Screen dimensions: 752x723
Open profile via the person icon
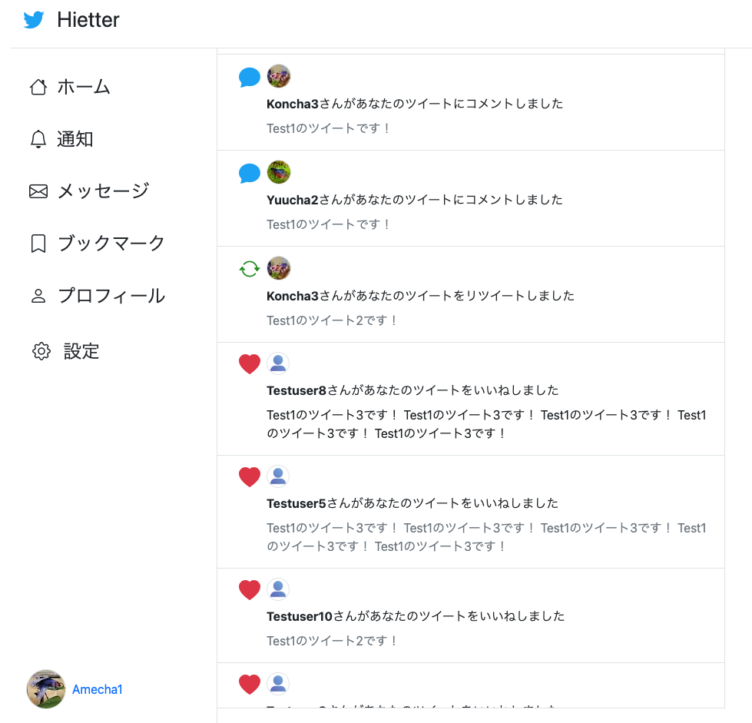point(38,295)
